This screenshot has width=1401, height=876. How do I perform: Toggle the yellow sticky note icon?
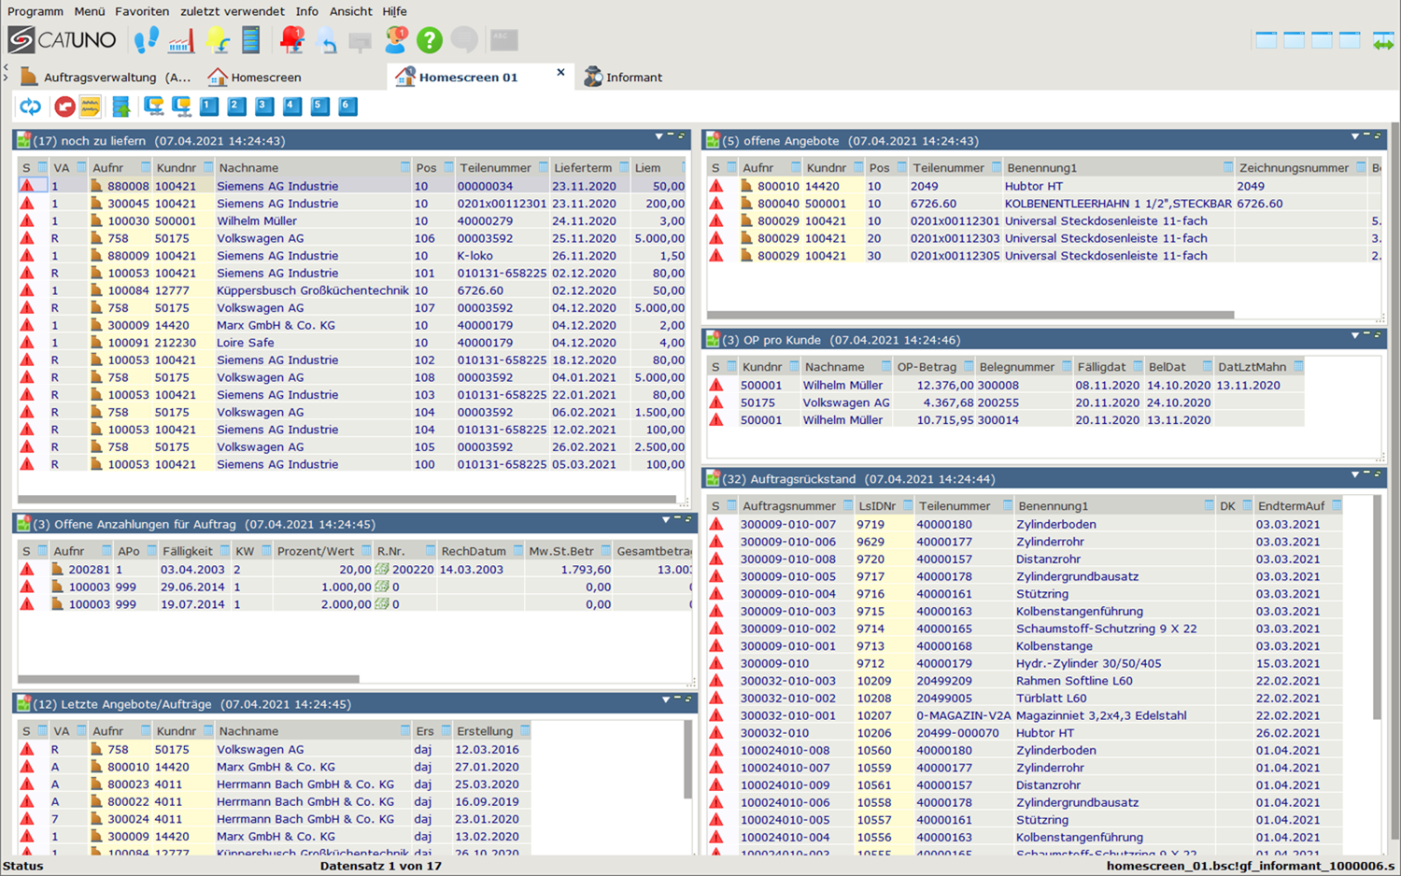(91, 106)
